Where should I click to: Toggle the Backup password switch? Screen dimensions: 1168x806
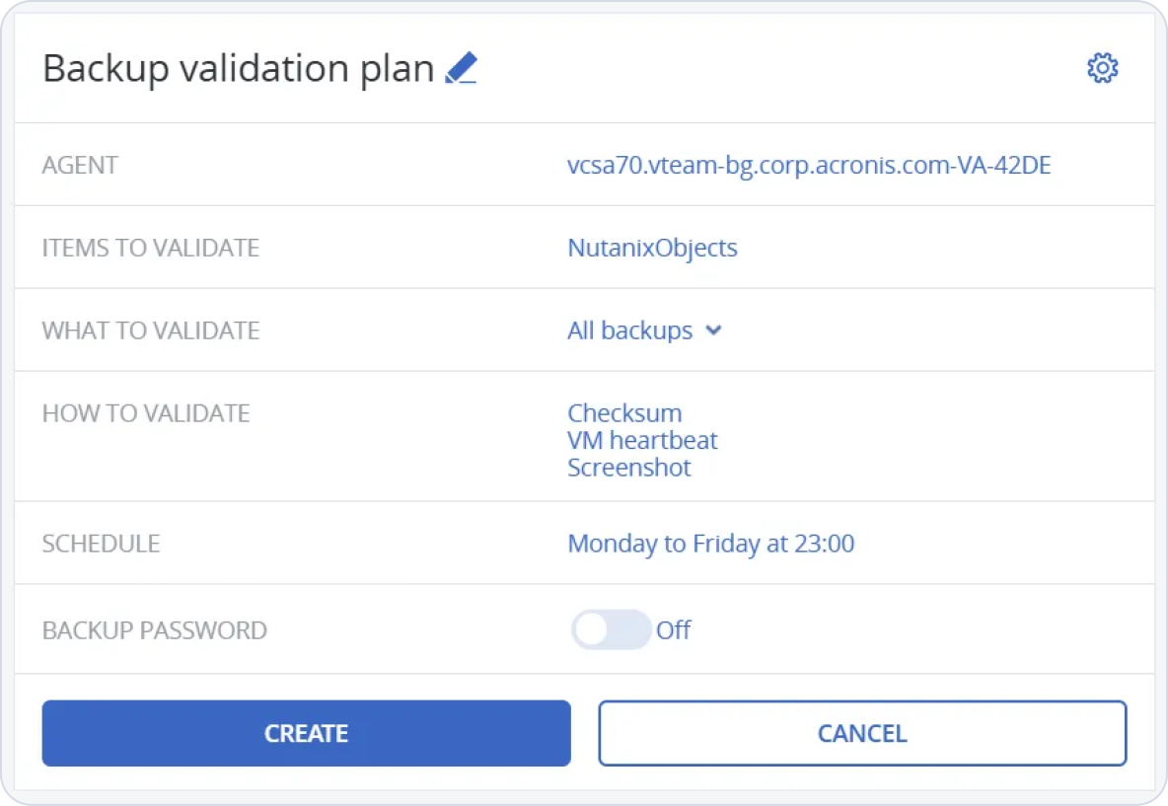click(611, 629)
